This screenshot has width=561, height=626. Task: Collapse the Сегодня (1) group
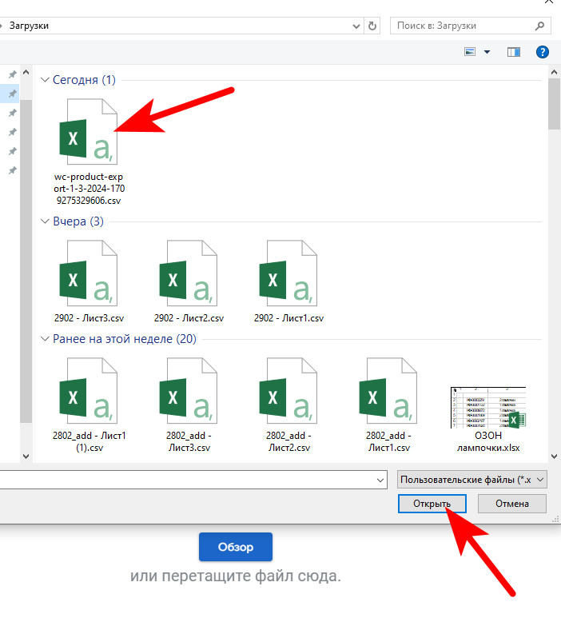[x=45, y=80]
